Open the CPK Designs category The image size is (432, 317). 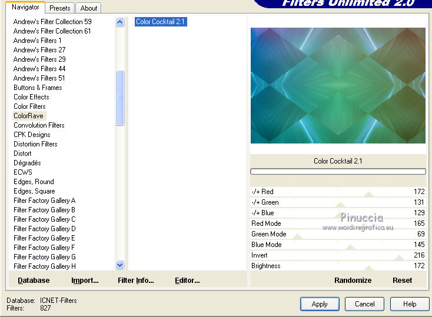coord(32,135)
